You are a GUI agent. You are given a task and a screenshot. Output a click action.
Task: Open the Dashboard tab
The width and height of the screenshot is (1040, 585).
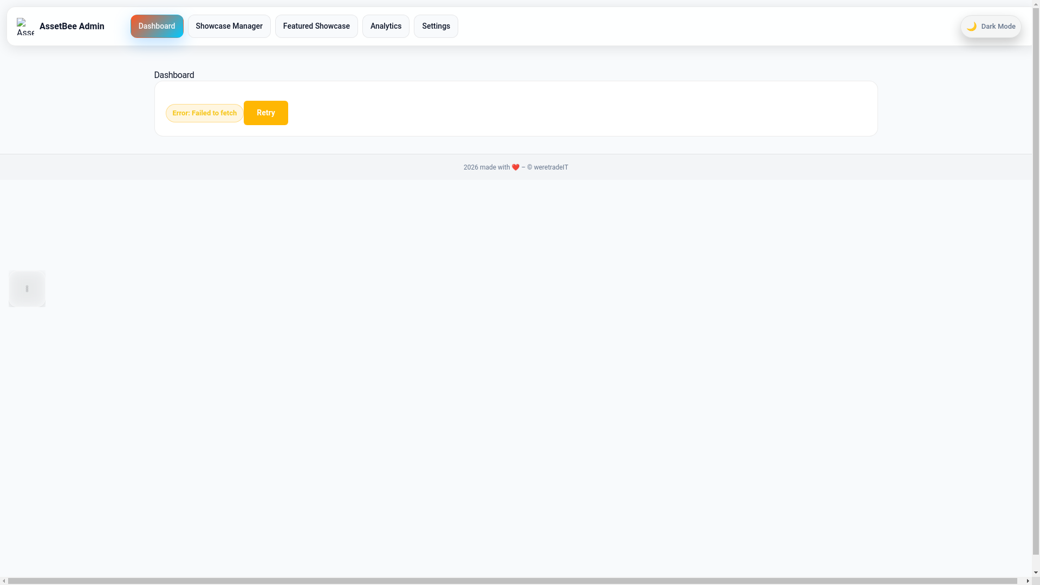(157, 26)
